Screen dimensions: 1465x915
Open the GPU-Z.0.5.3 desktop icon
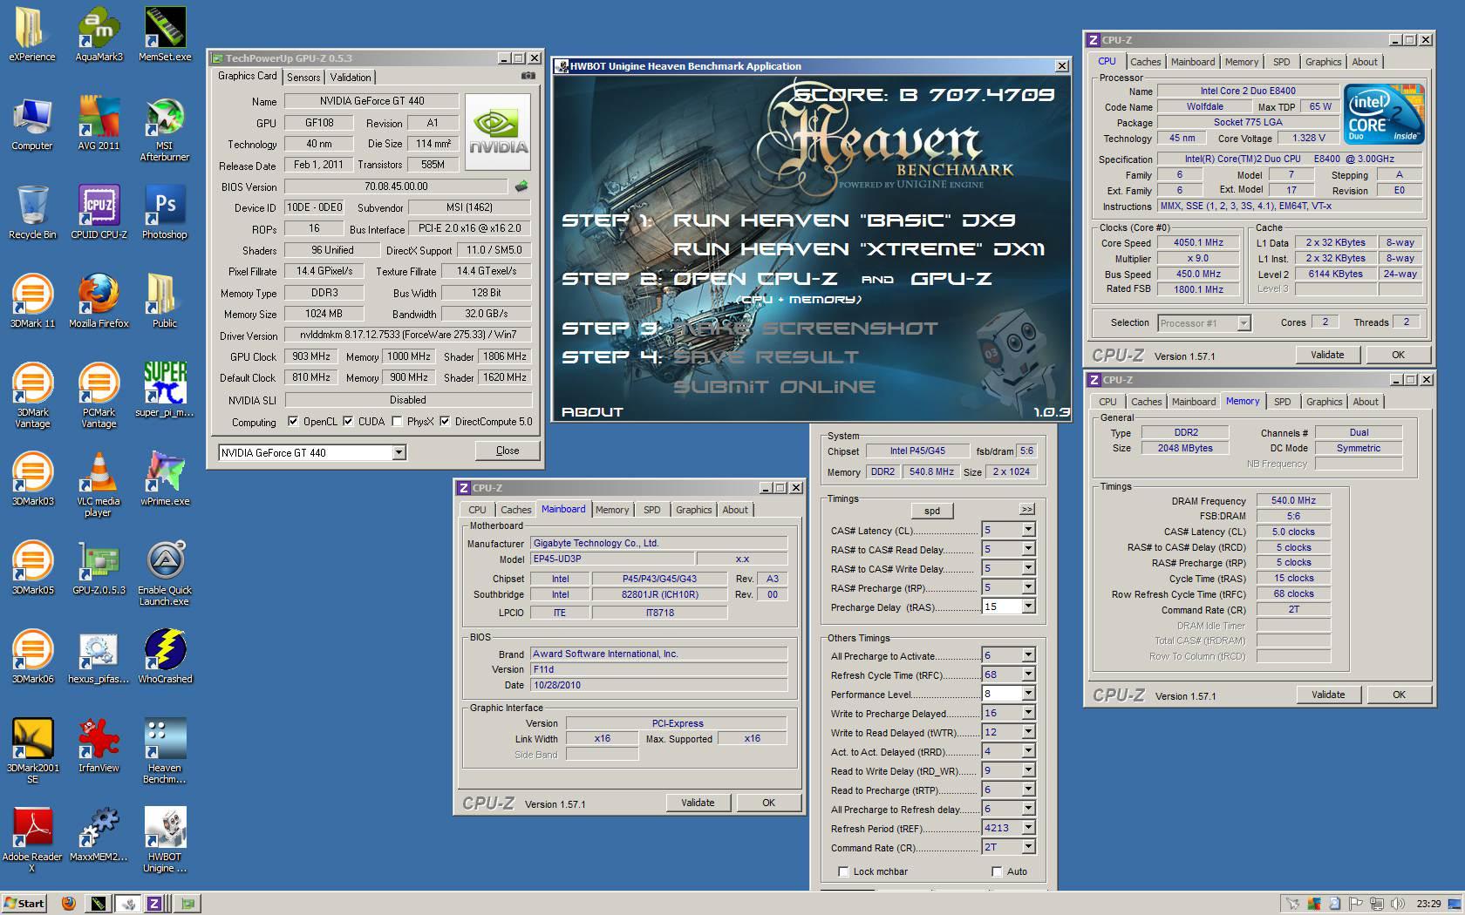(x=99, y=568)
